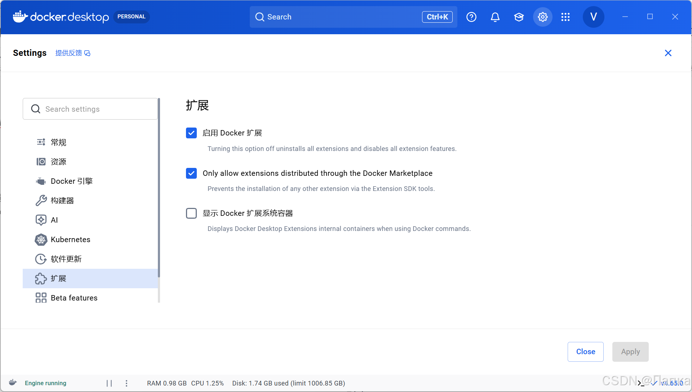This screenshot has width=692, height=392.
Task: Go to the Beta features section
Action: pyautogui.click(x=74, y=298)
